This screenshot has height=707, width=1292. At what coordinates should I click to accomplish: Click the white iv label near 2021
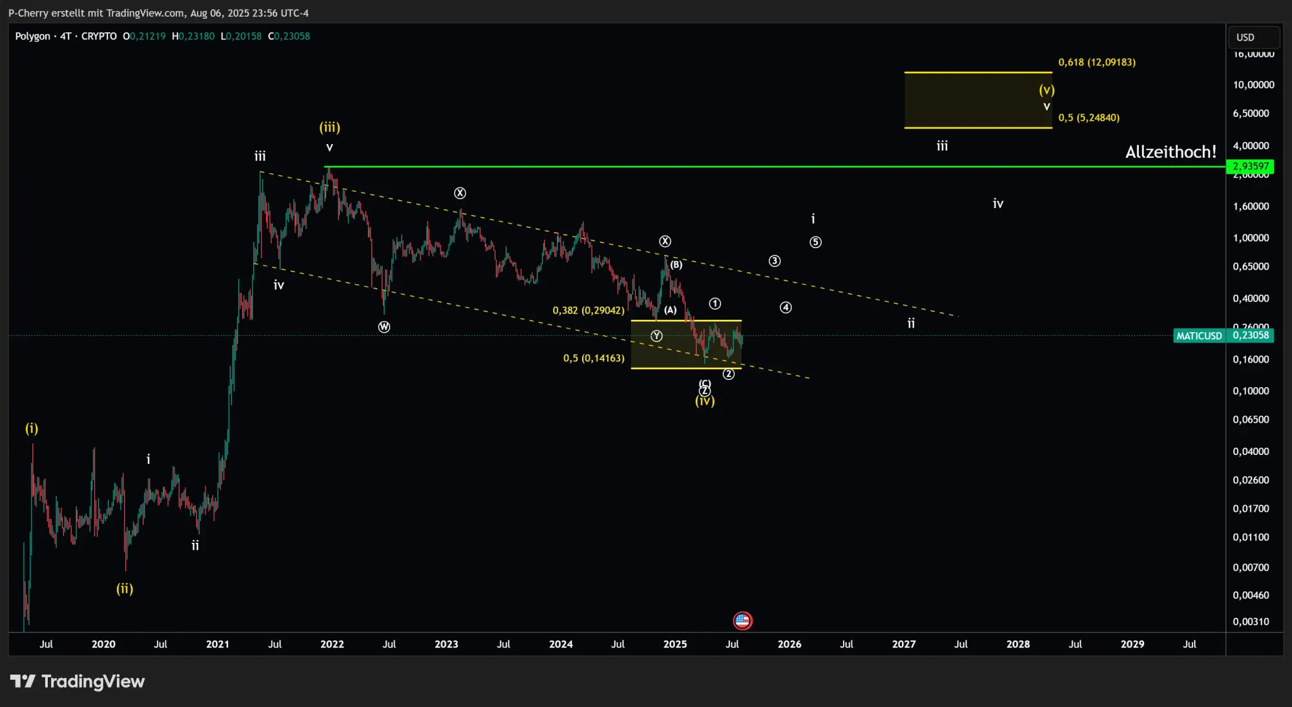click(x=278, y=285)
